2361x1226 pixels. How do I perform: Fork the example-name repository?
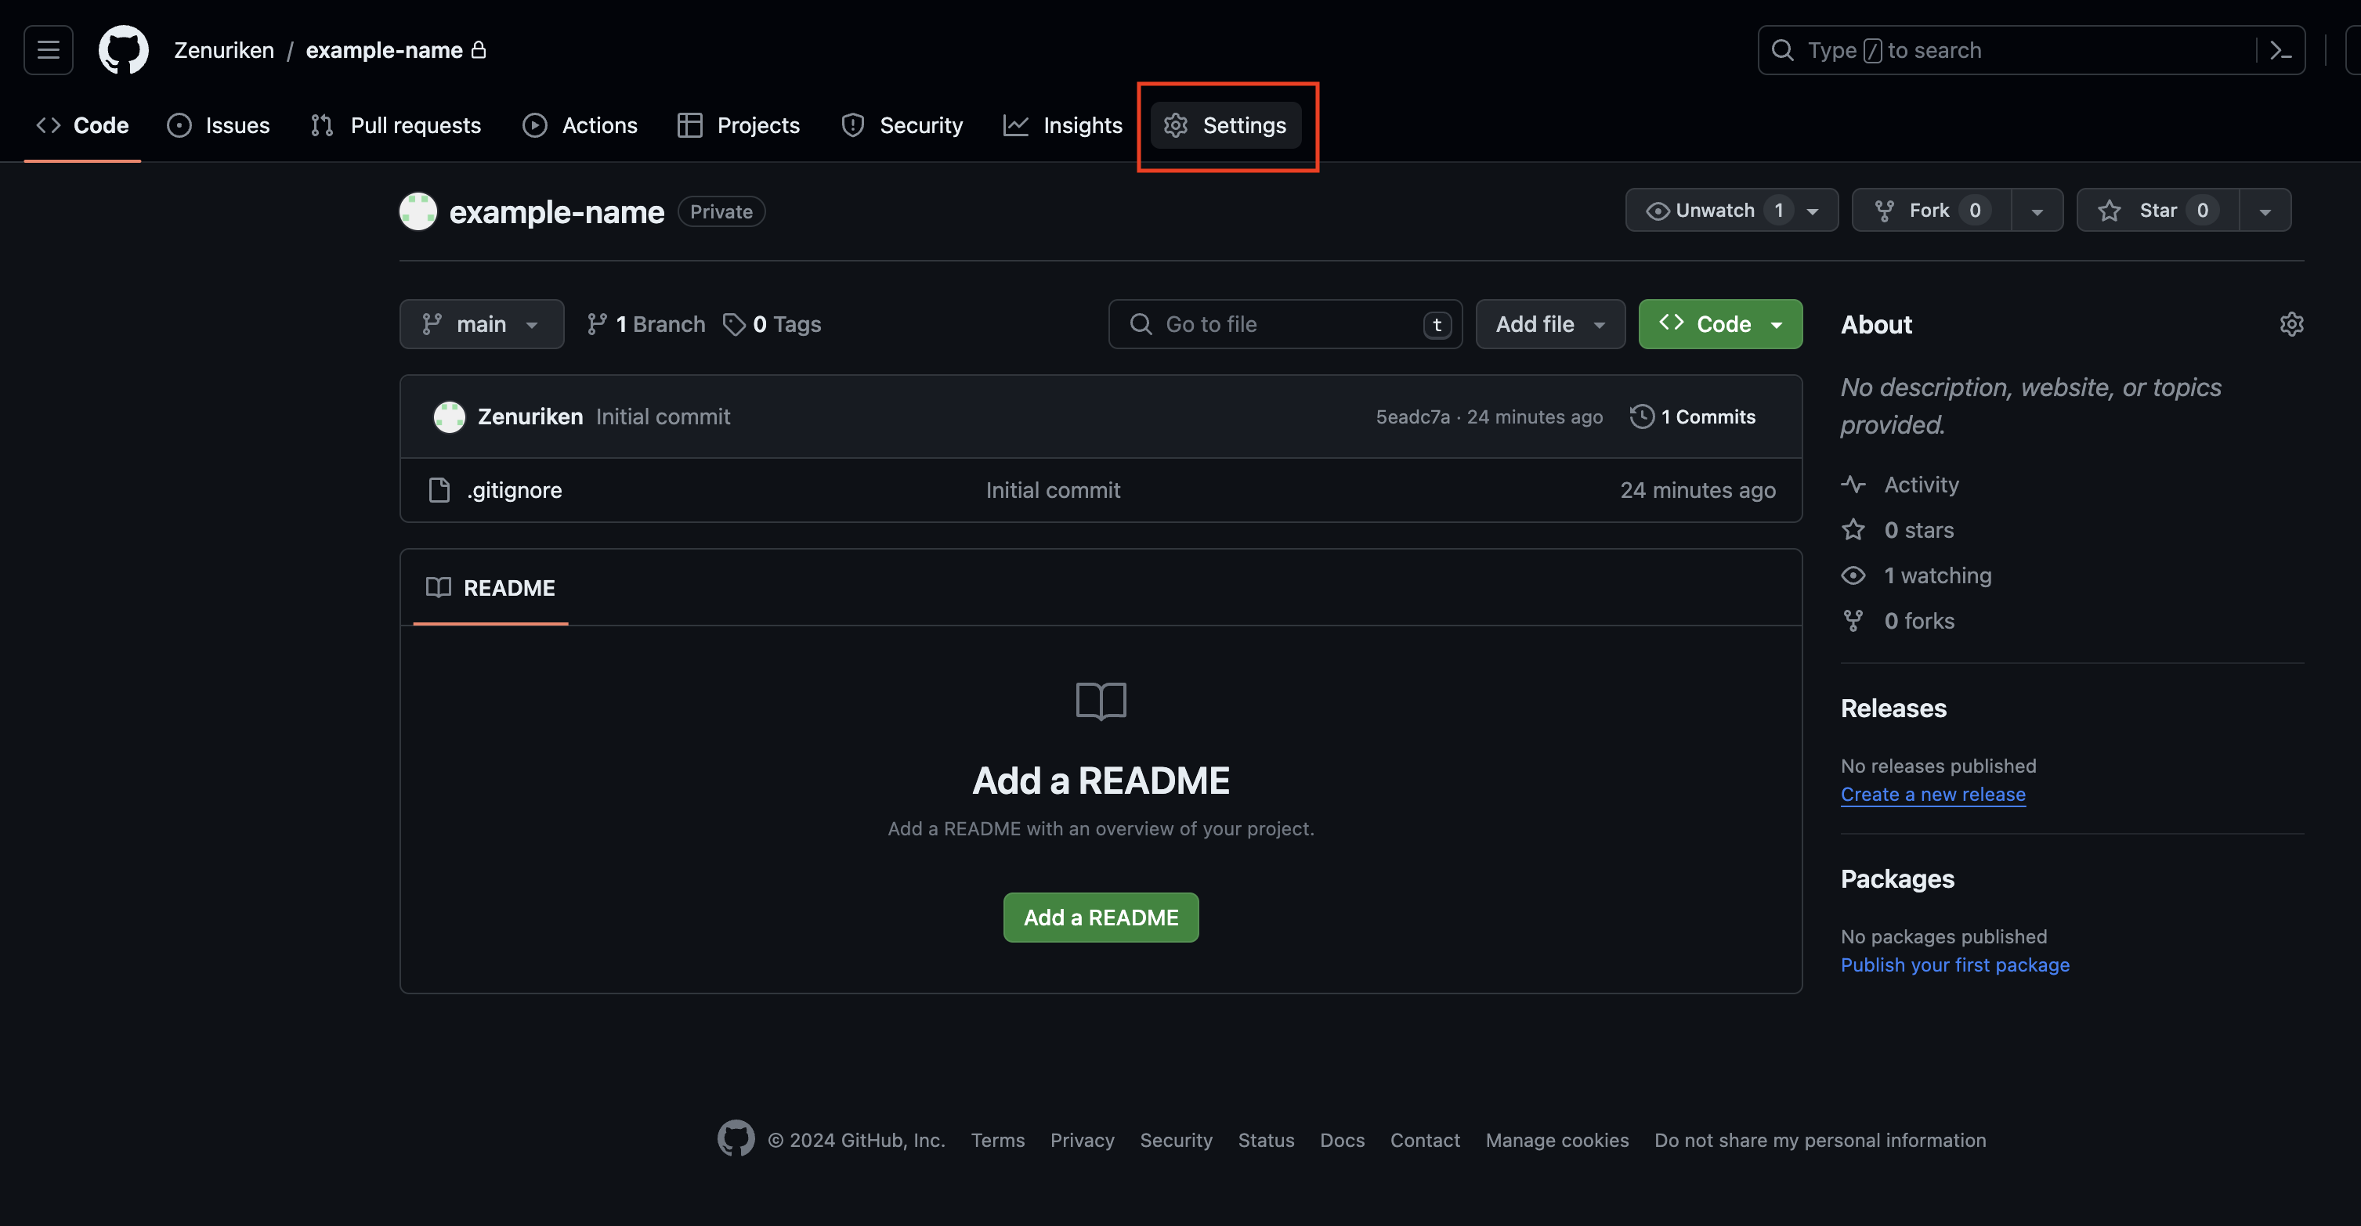(x=1931, y=211)
